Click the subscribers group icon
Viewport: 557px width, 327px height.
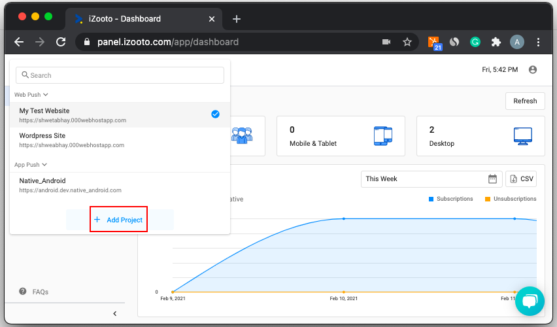pos(241,135)
